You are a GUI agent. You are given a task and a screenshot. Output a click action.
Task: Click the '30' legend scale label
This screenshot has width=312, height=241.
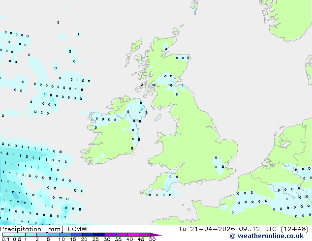click(107, 239)
